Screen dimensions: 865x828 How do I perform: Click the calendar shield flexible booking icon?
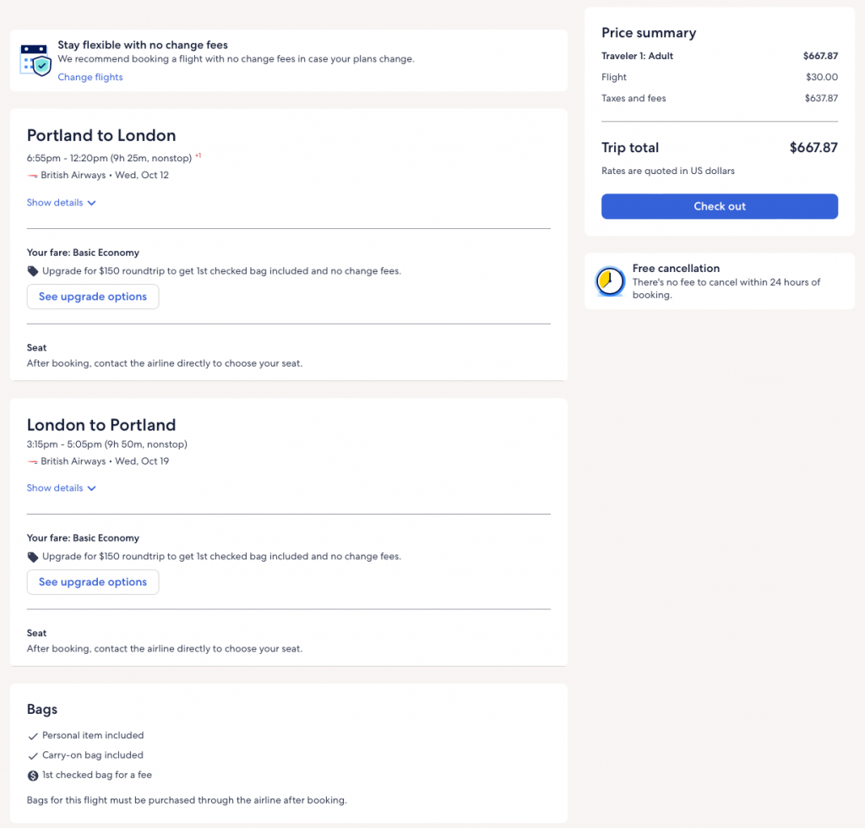35,59
